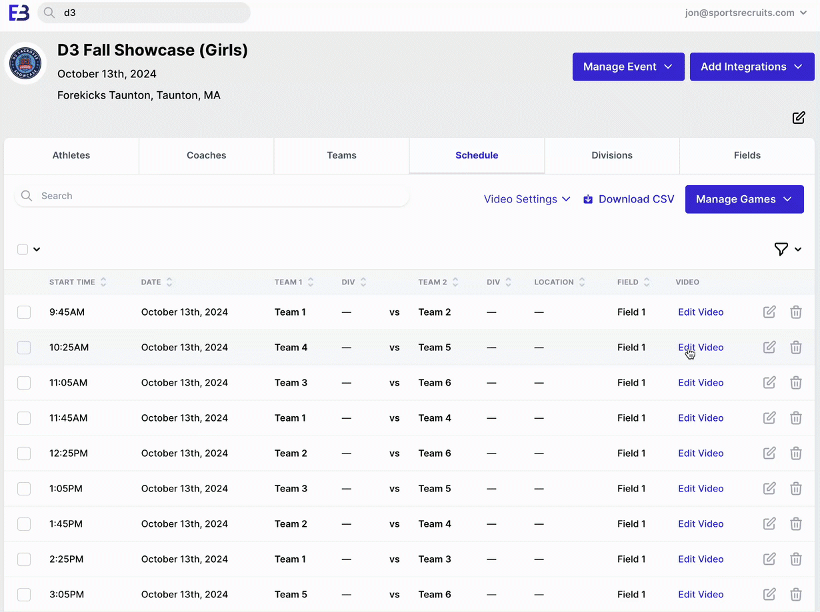Click Edit Video for the 11:05AM game
The height and width of the screenshot is (612, 820).
(700, 382)
